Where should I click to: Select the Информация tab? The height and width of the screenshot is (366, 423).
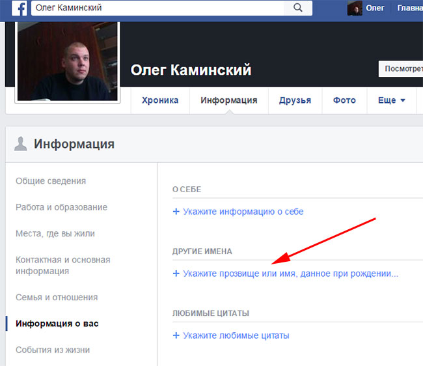228,100
